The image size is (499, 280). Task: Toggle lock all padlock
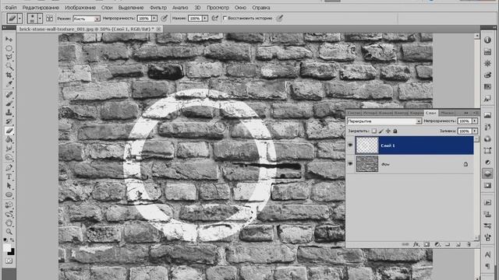(395, 131)
